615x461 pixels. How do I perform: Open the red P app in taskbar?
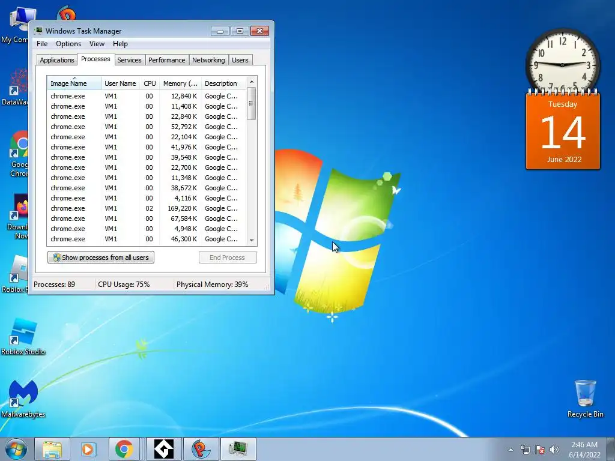coord(201,449)
